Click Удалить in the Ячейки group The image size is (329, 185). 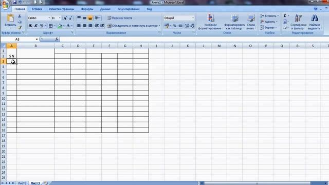269,22
